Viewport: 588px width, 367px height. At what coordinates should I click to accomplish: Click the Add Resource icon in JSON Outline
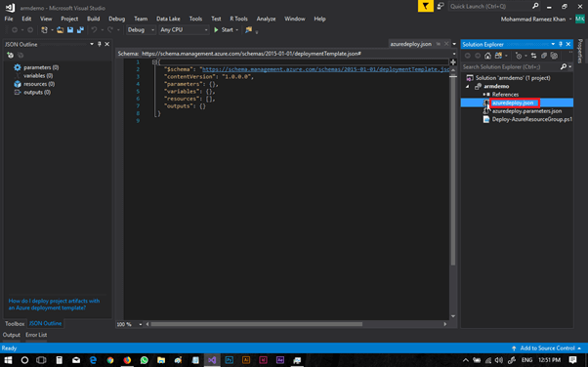11,55
